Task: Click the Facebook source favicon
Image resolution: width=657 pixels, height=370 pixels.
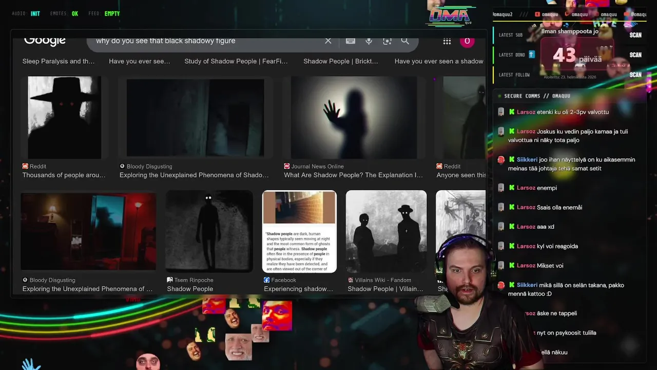Action: click(x=266, y=280)
